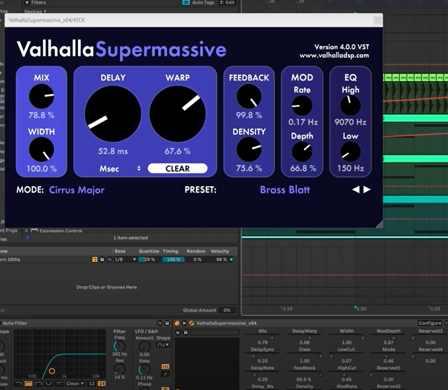Click the Auto Filter save preset icon
This screenshot has height=390, width=448.
pyautogui.click(x=167, y=323)
